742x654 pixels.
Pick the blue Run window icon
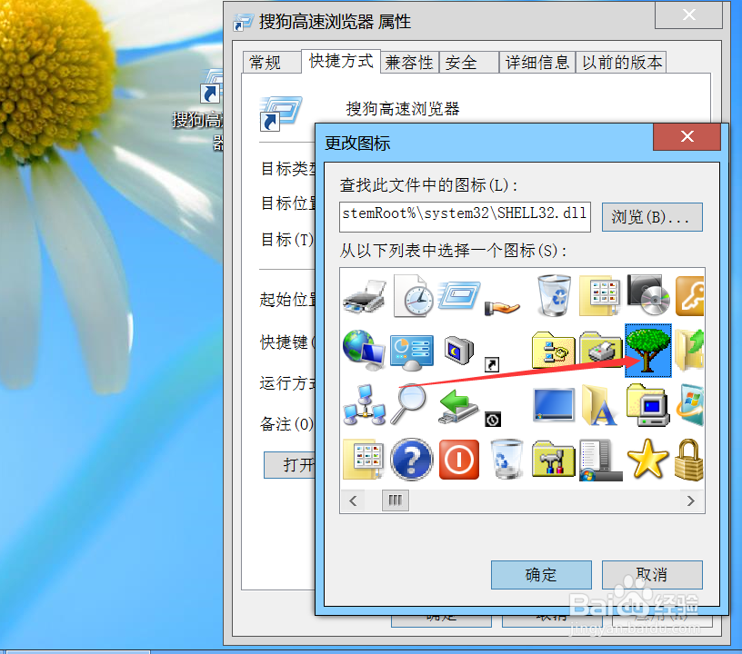459,295
